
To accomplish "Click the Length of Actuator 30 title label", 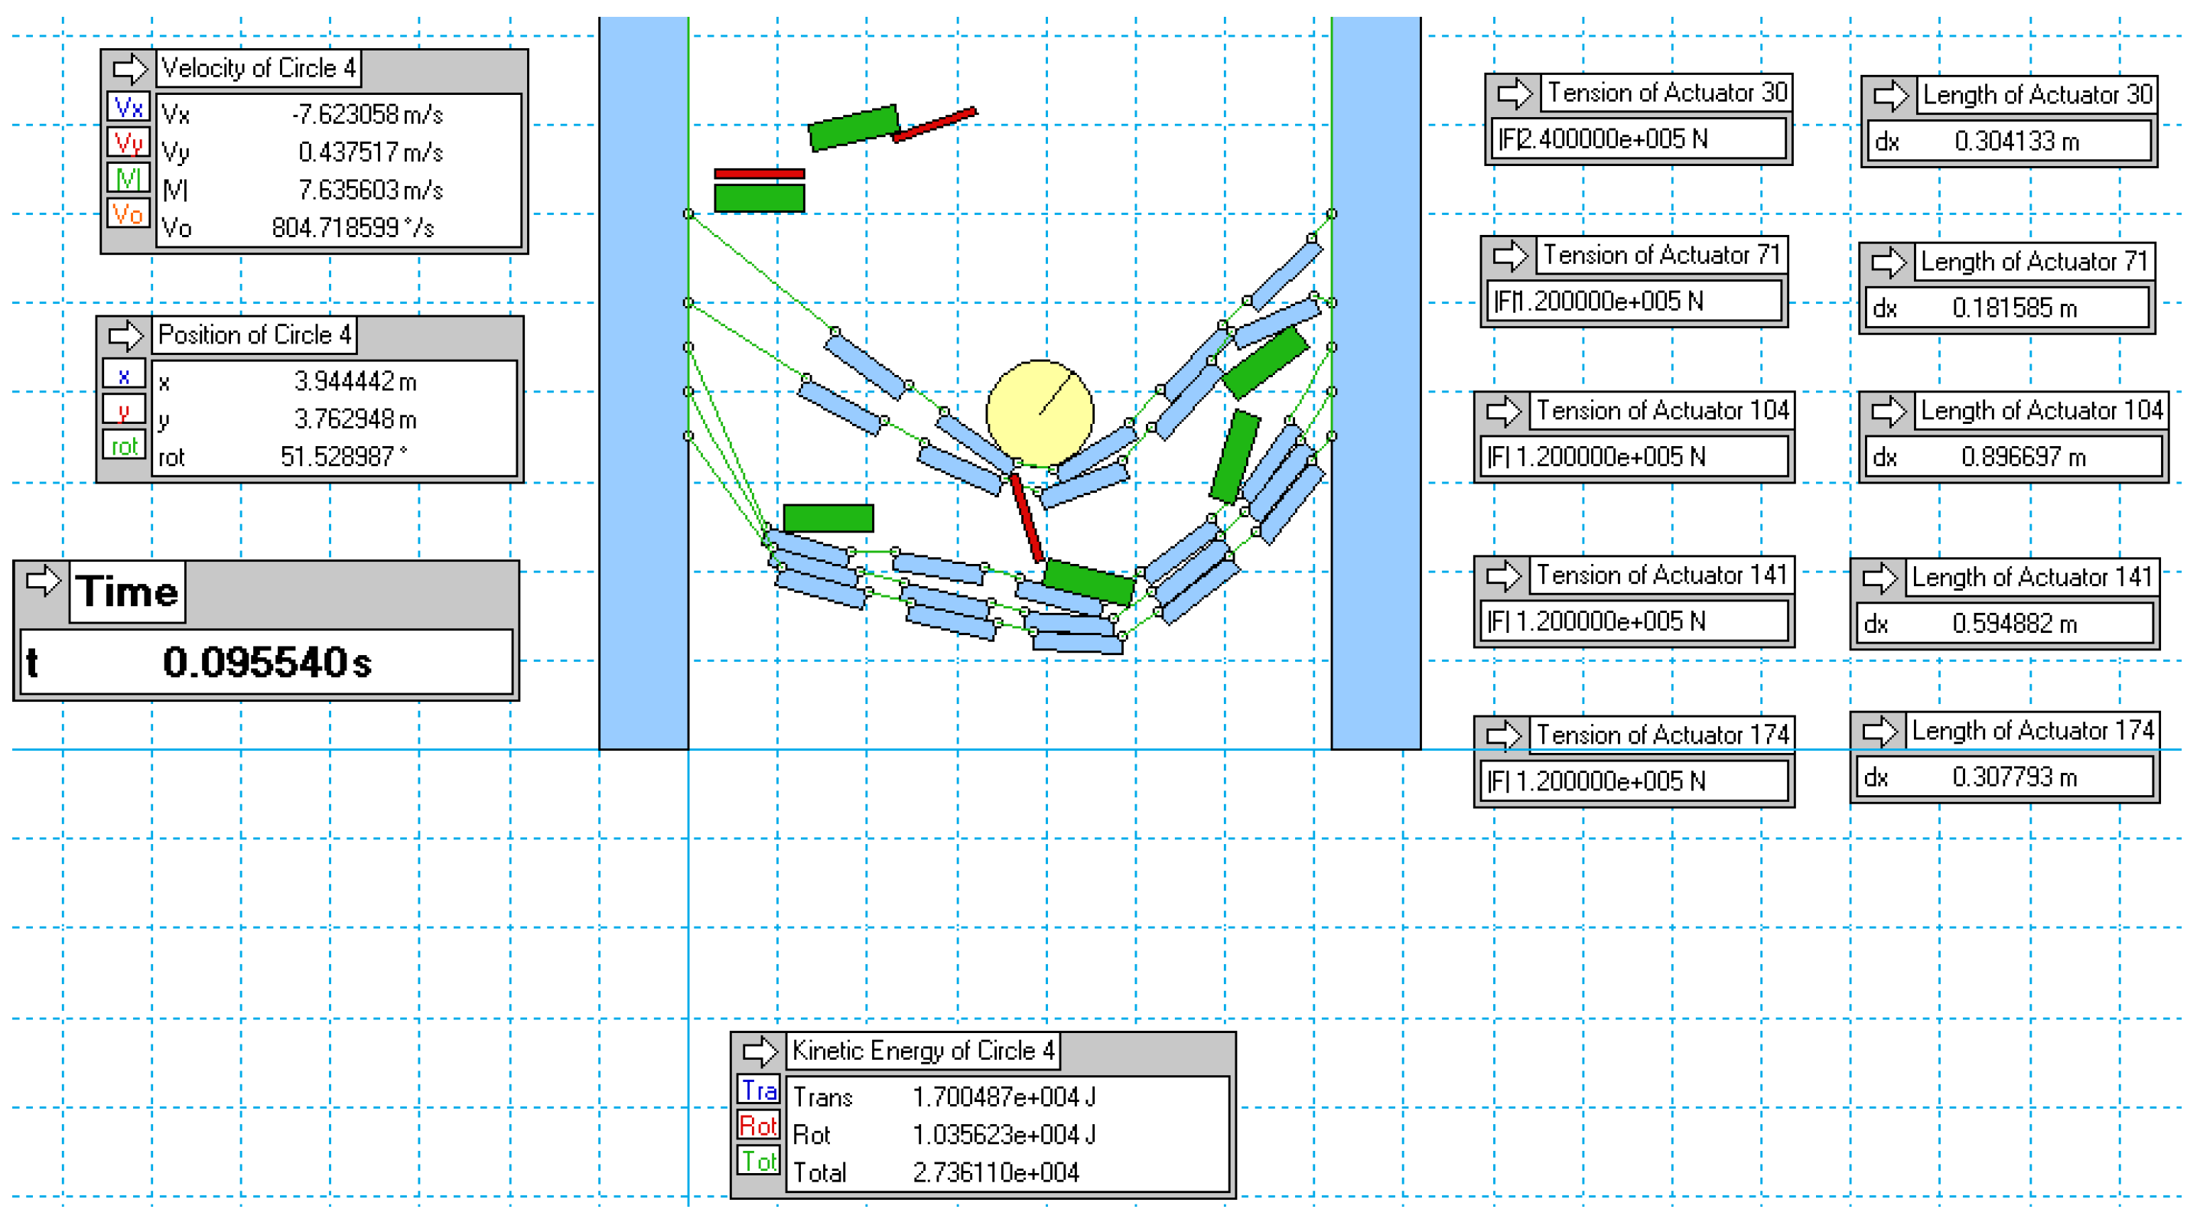I will pyautogui.click(x=2036, y=95).
